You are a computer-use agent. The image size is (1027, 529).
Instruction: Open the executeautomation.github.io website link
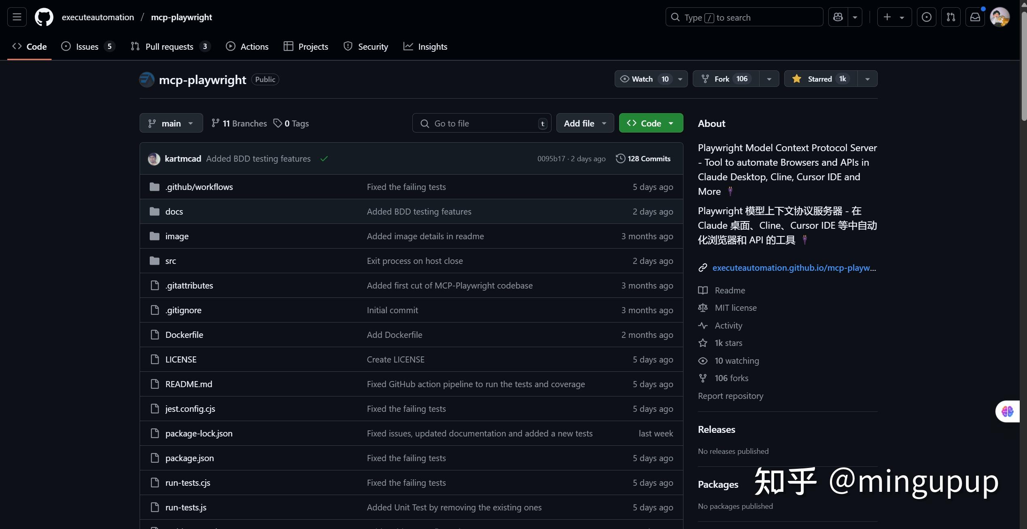coord(794,268)
